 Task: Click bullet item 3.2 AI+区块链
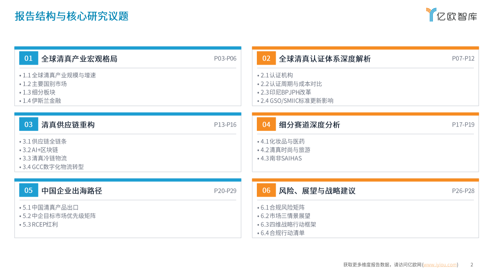40,150
